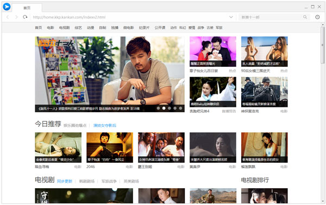
Task: Open 首页 in the navigation bar
Action: [x=38, y=28]
